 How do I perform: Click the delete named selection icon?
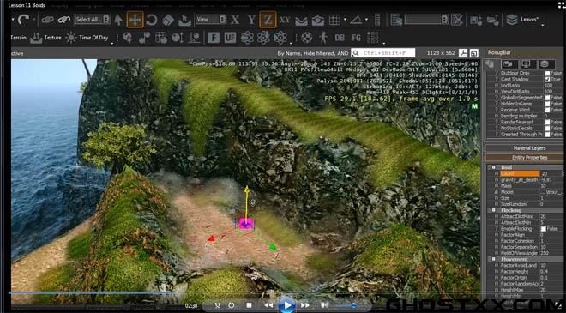456,20
